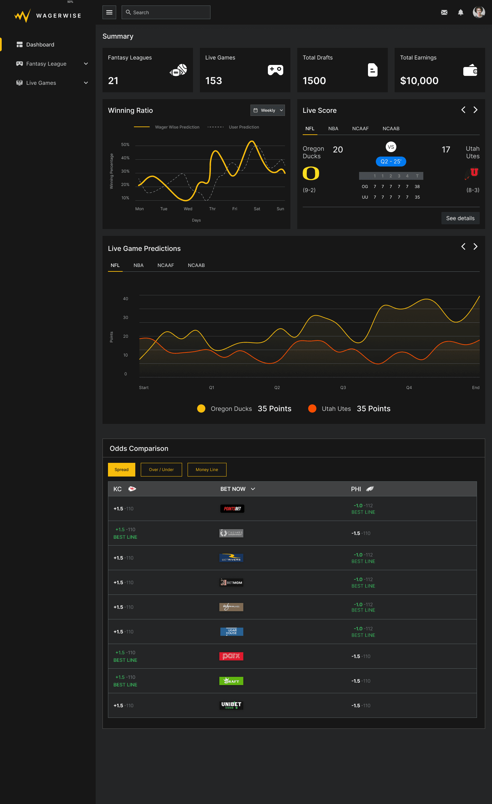The image size is (492, 804).
Task: Open the hamburger menu icon
Action: pos(109,12)
